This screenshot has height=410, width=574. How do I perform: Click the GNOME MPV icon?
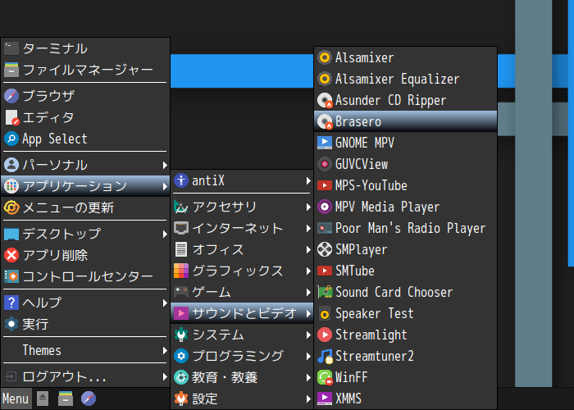click(x=325, y=143)
